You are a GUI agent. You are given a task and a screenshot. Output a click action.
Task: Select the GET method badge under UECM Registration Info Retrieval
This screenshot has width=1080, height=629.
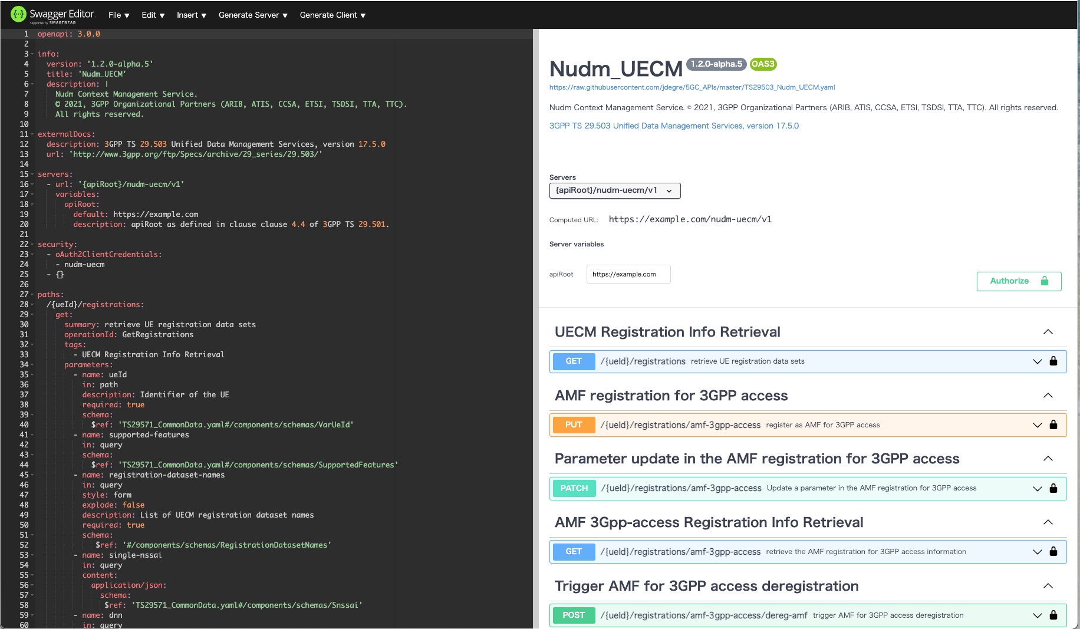point(574,361)
